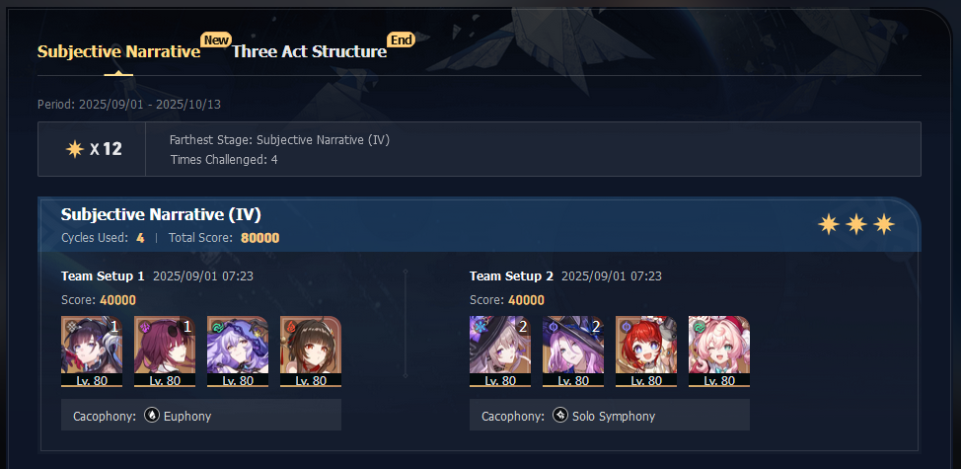The width and height of the screenshot is (961, 469).
Task: Click the first character portrait in Team Setup 1
Action: pos(92,352)
